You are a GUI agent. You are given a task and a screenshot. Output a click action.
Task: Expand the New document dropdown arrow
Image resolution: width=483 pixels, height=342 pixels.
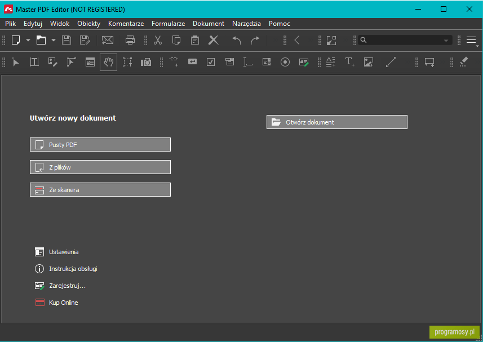coord(28,40)
